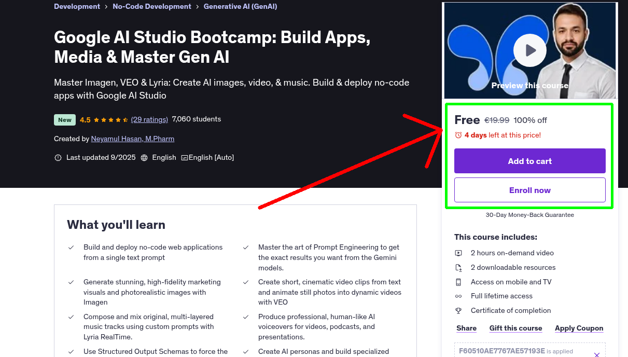
Task: Click the 'Free' price label
Action: 467,120
